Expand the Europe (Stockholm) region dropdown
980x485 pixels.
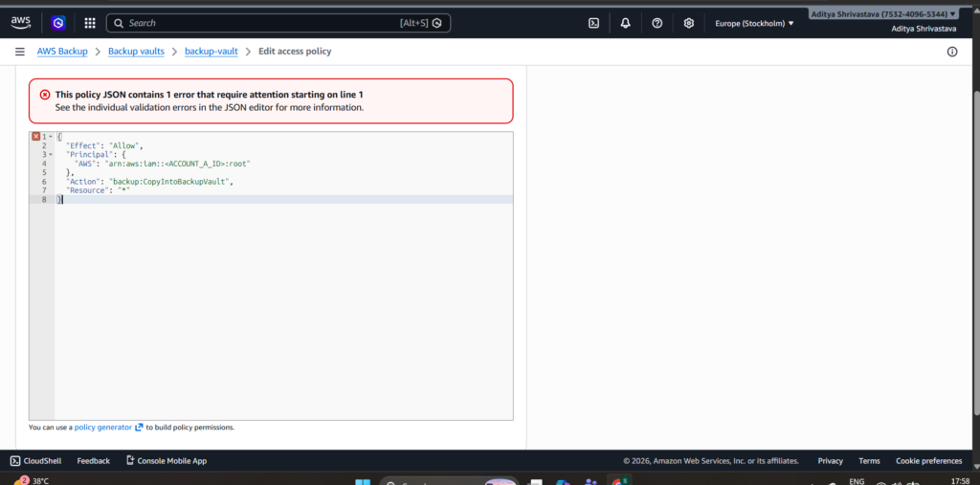point(754,23)
